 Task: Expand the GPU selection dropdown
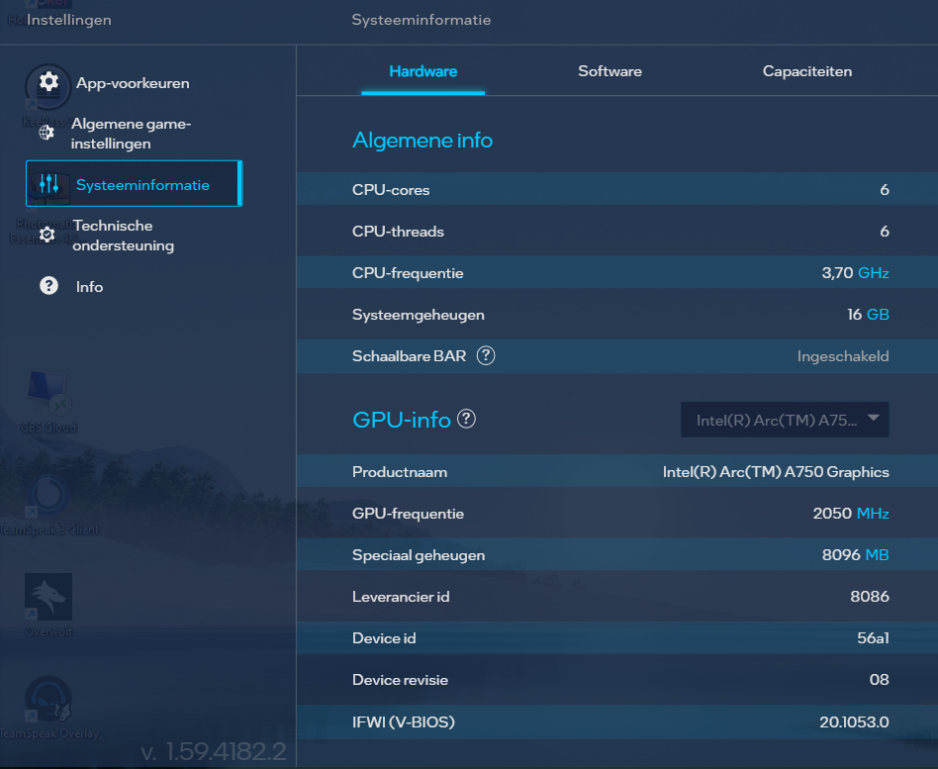click(785, 420)
